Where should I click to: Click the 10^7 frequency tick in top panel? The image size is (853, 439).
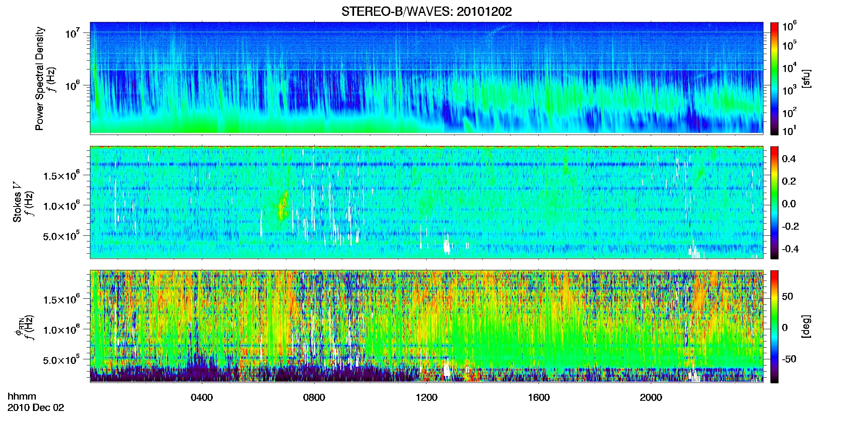[72, 33]
